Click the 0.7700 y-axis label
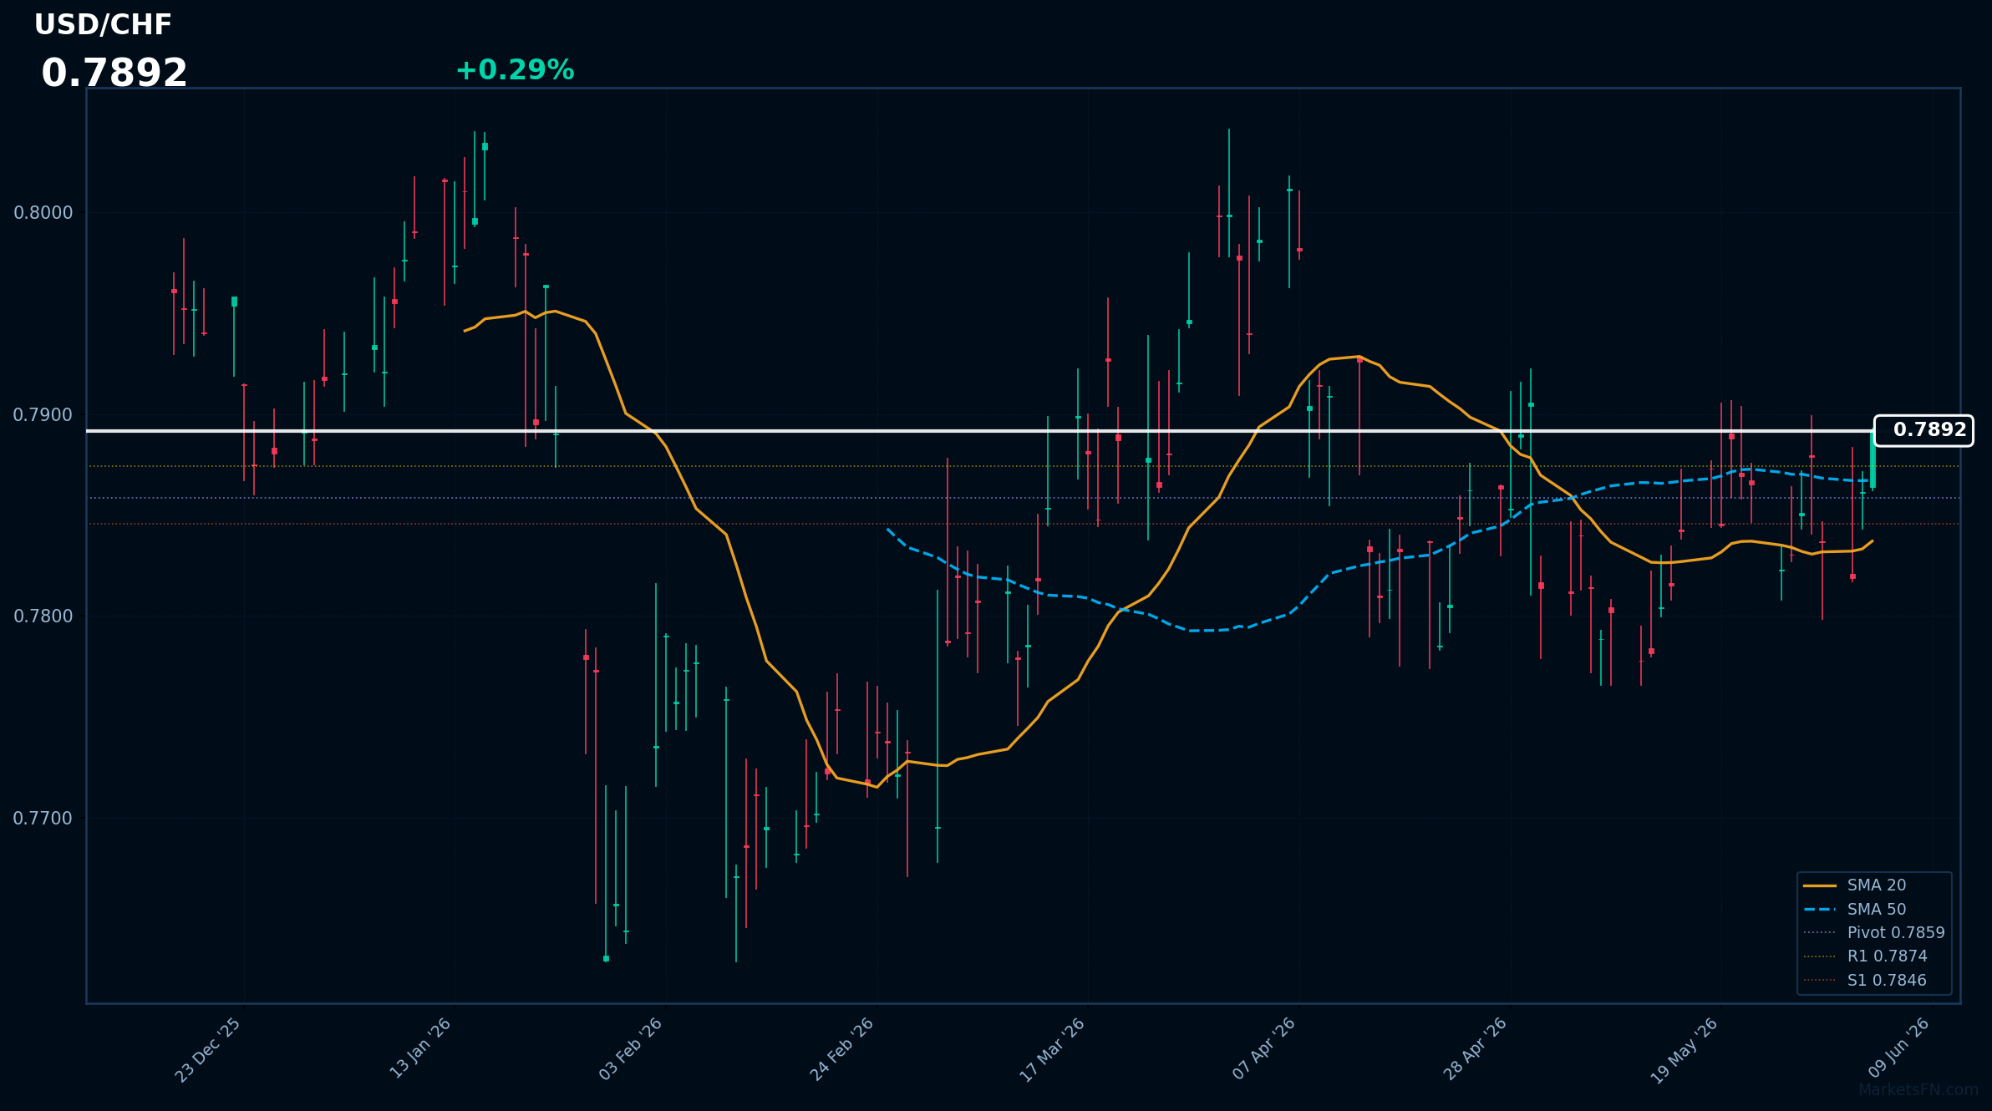This screenshot has width=1992, height=1111. coord(43,819)
